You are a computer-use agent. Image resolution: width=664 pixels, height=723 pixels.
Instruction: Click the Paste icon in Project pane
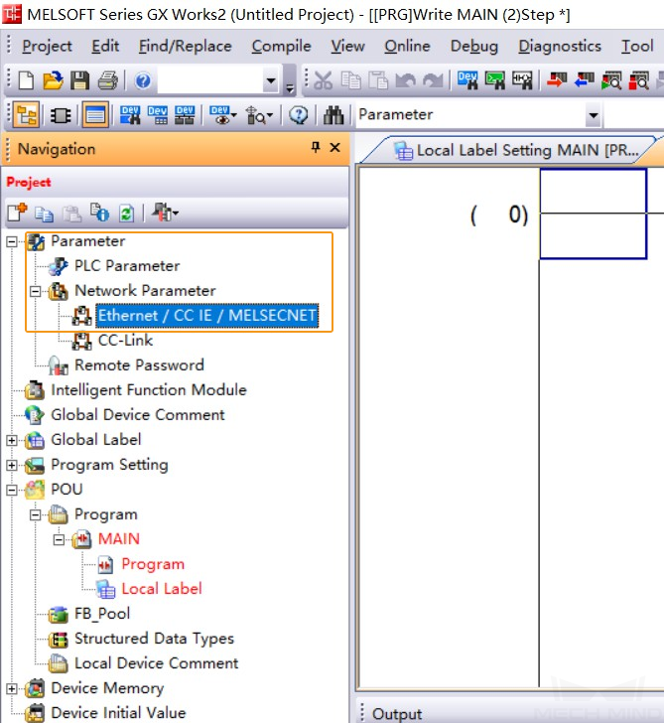pos(71,214)
